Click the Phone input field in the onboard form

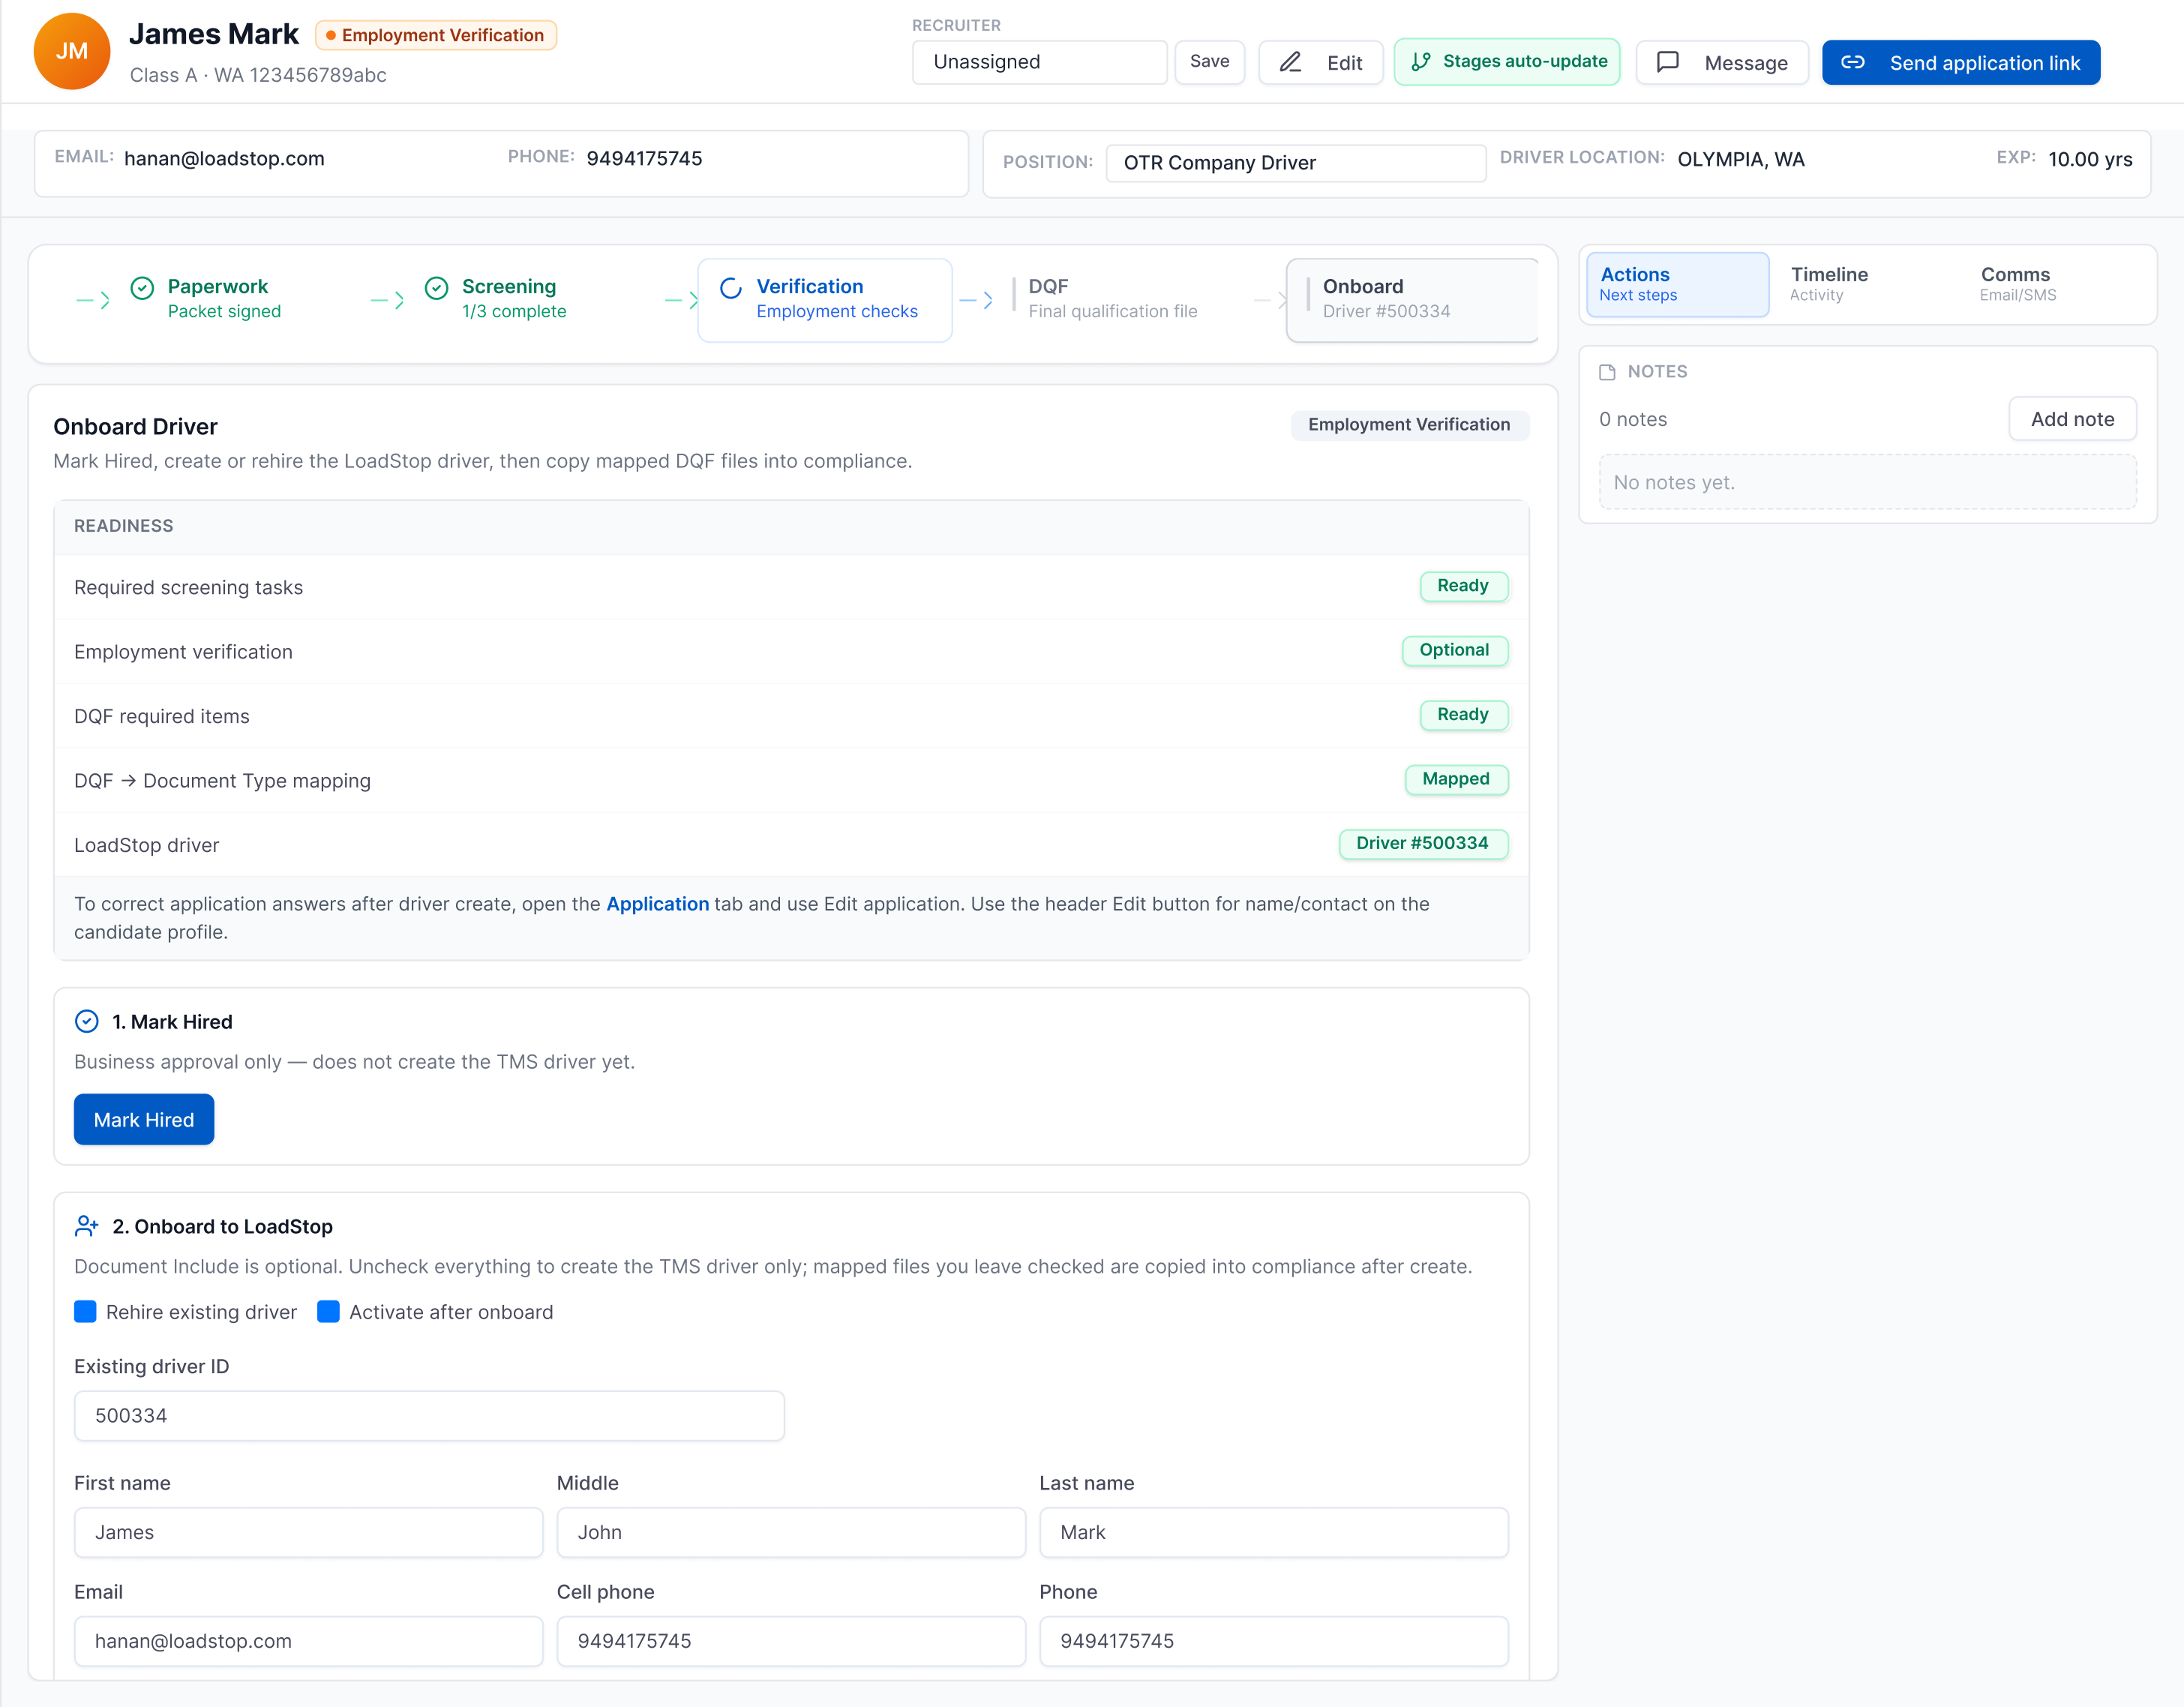1274,1641
